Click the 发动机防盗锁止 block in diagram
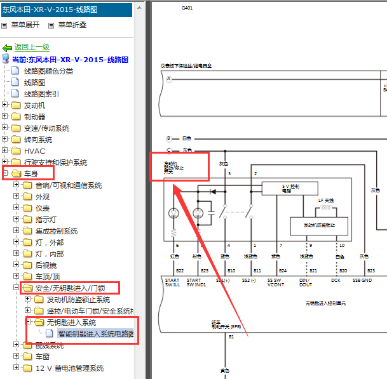 319,226
